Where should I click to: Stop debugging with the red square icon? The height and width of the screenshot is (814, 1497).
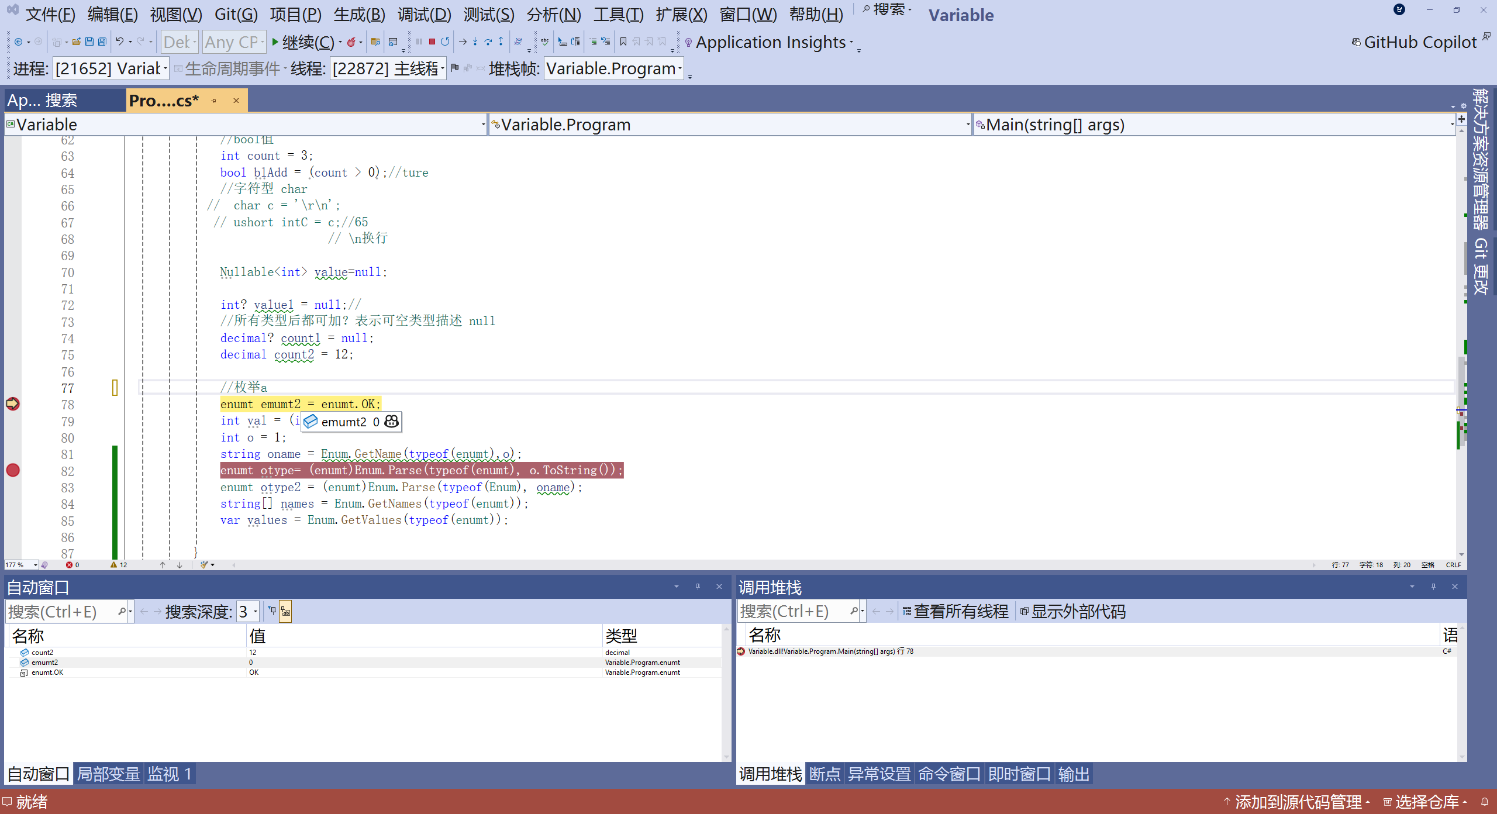(x=432, y=42)
